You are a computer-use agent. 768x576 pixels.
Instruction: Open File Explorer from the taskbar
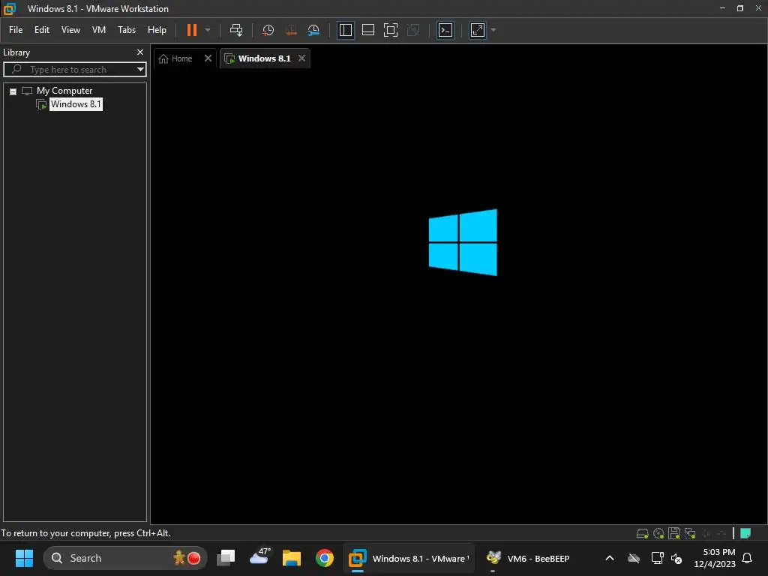click(x=292, y=558)
